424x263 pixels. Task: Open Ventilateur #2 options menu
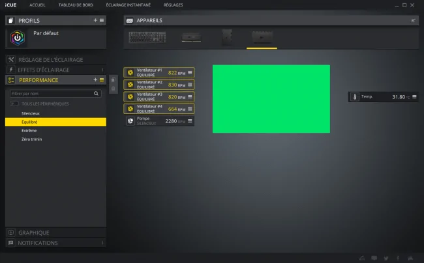coord(190,85)
